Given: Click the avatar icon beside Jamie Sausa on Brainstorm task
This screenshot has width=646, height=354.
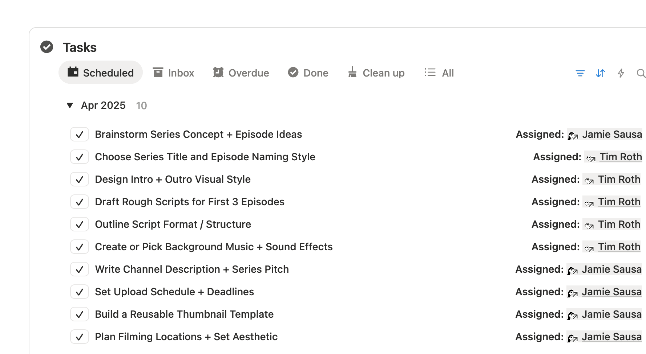Looking at the screenshot, I should click(x=573, y=135).
